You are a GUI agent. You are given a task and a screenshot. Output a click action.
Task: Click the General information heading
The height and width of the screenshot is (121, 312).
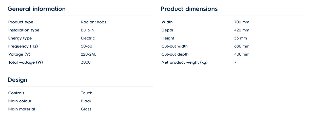tap(36, 9)
